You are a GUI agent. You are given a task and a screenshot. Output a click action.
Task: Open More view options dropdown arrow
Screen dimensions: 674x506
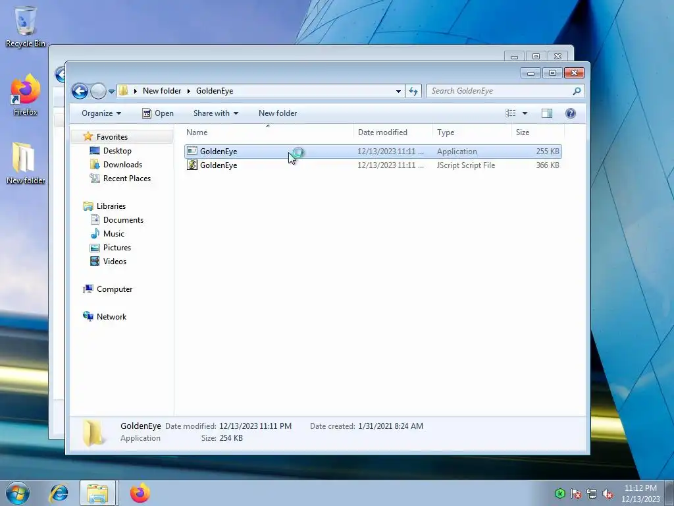525,113
